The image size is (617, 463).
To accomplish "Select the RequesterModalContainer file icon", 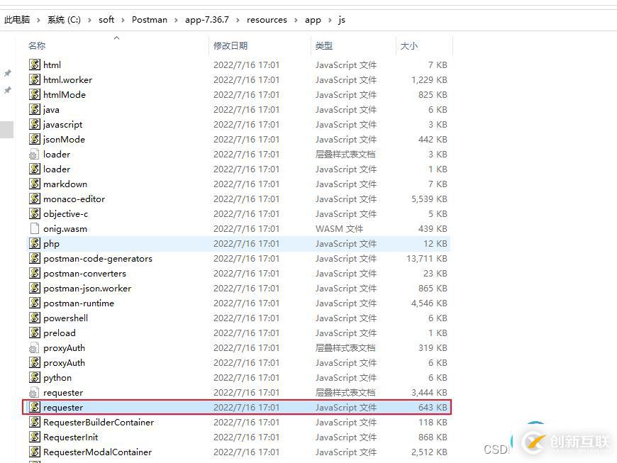I will click(x=35, y=452).
